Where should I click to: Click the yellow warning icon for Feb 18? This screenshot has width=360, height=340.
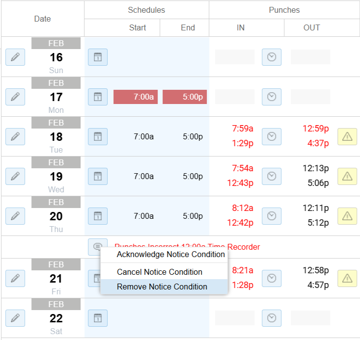347,136
